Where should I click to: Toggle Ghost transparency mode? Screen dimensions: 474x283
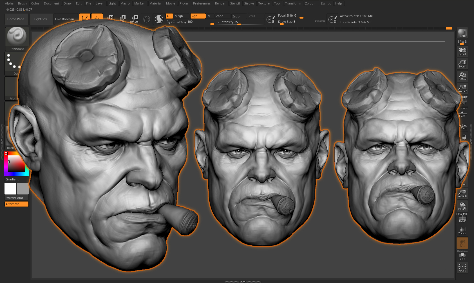point(462,243)
